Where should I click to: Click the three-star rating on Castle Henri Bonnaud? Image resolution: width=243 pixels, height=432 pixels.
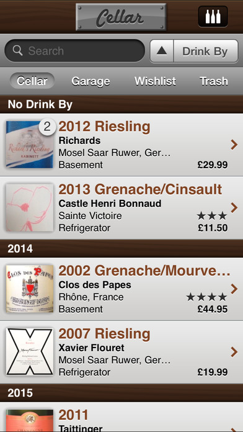coord(211,216)
